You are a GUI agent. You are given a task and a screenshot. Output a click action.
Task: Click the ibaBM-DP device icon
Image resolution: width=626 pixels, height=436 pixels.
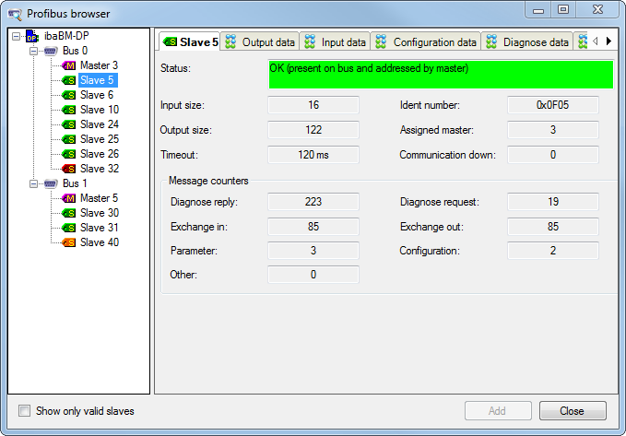click(32, 36)
